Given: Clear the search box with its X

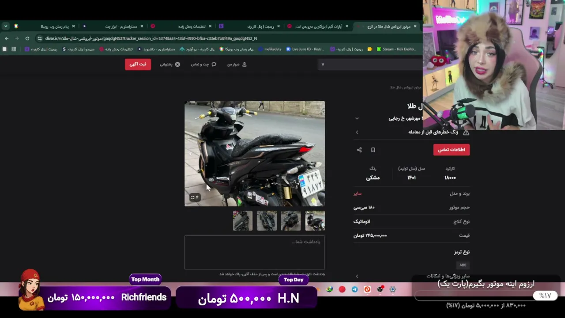Looking at the screenshot, I should tap(323, 64).
